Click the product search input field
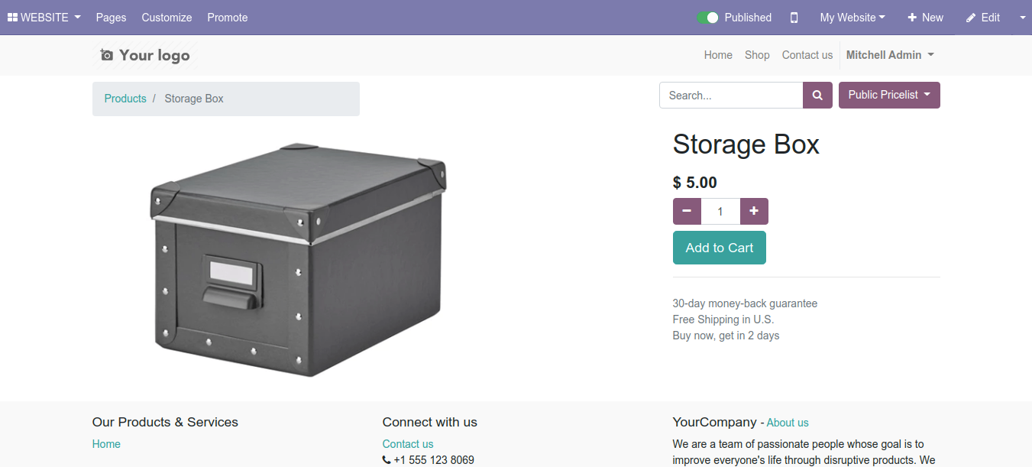 point(730,96)
